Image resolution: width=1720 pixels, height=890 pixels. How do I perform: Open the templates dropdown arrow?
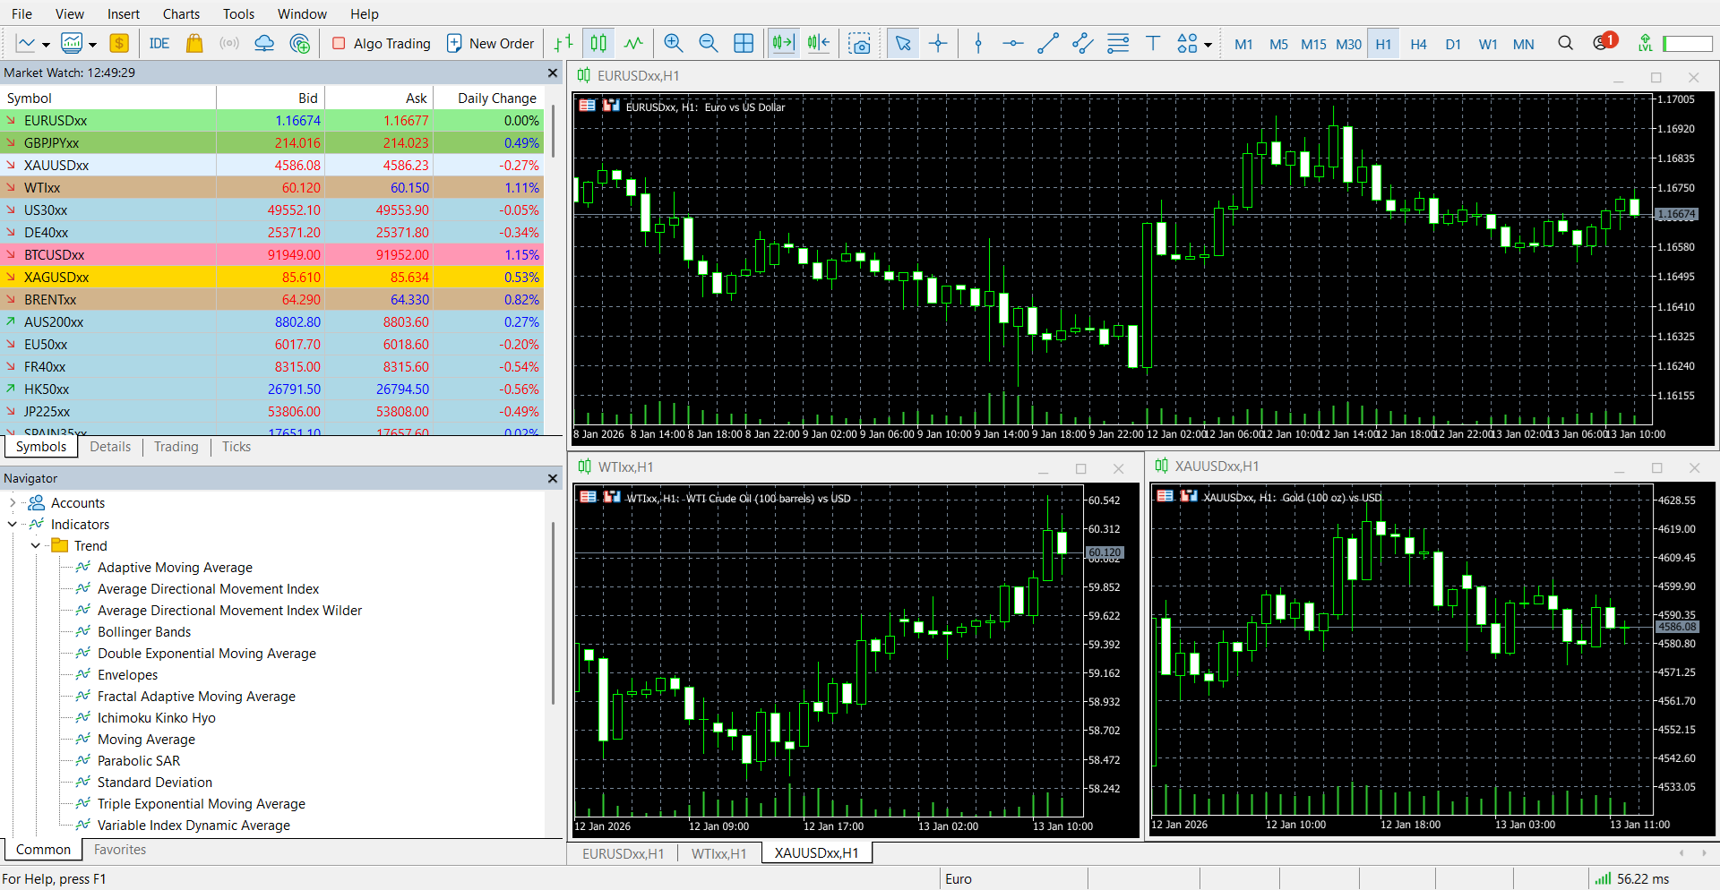[x=92, y=44]
